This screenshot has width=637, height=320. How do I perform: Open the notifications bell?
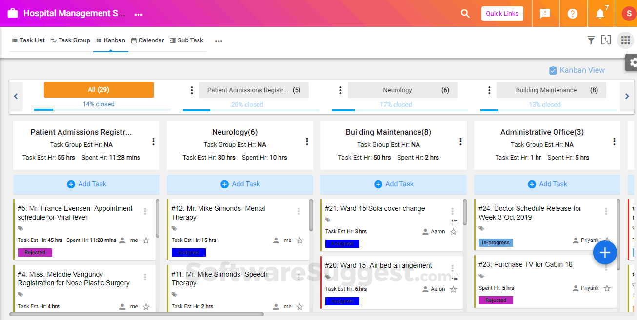(600, 14)
